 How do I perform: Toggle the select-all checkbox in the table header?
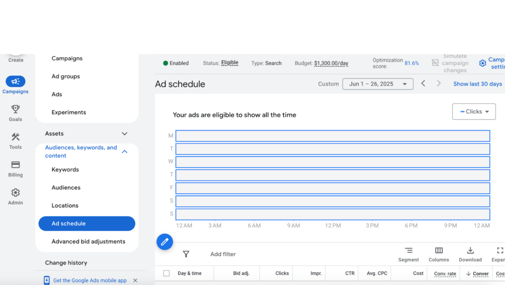[x=166, y=273]
